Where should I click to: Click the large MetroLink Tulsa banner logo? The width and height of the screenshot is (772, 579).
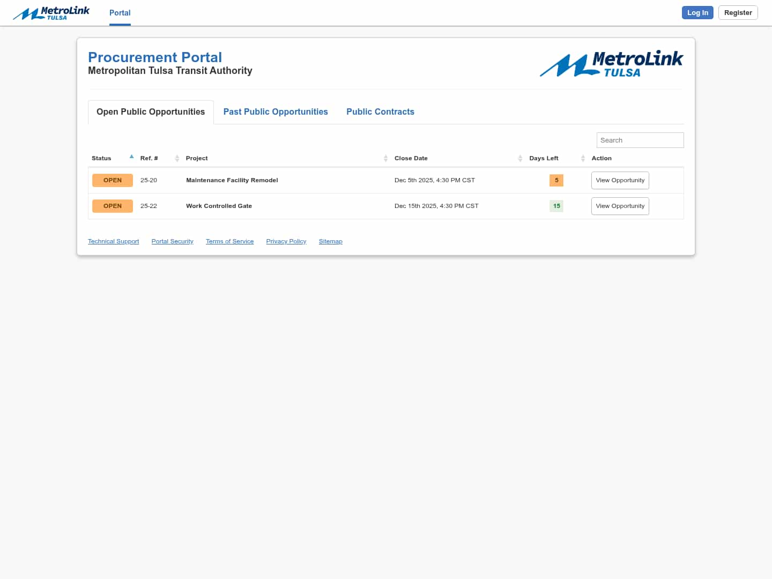tap(611, 64)
